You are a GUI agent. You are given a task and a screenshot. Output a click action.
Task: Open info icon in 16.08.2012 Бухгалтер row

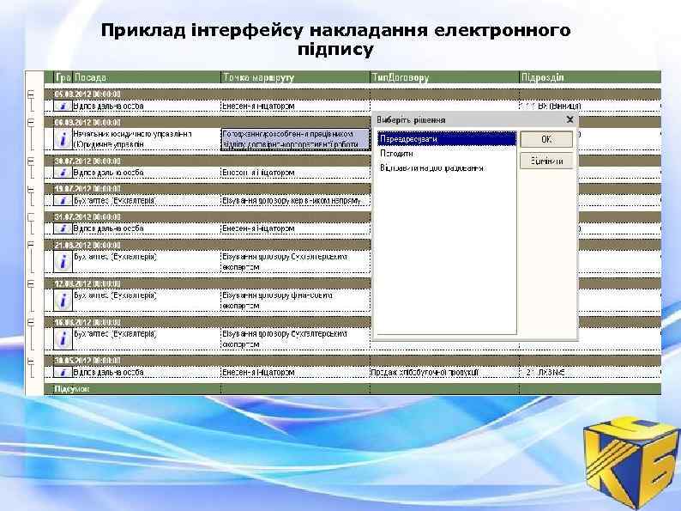click(x=63, y=338)
